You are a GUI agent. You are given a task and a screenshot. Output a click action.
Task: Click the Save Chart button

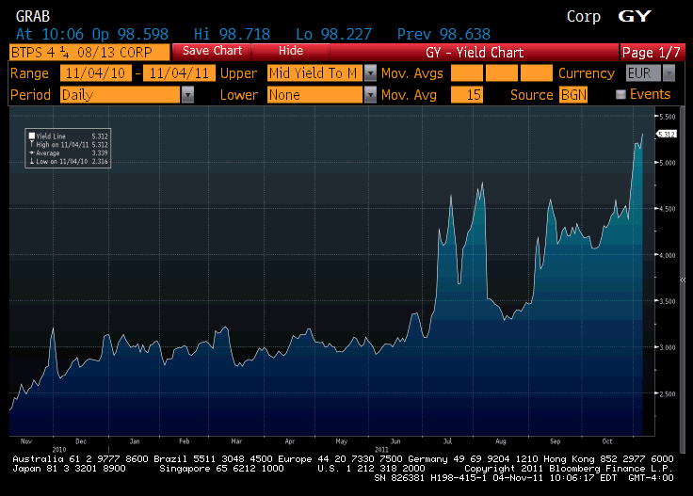click(x=212, y=51)
